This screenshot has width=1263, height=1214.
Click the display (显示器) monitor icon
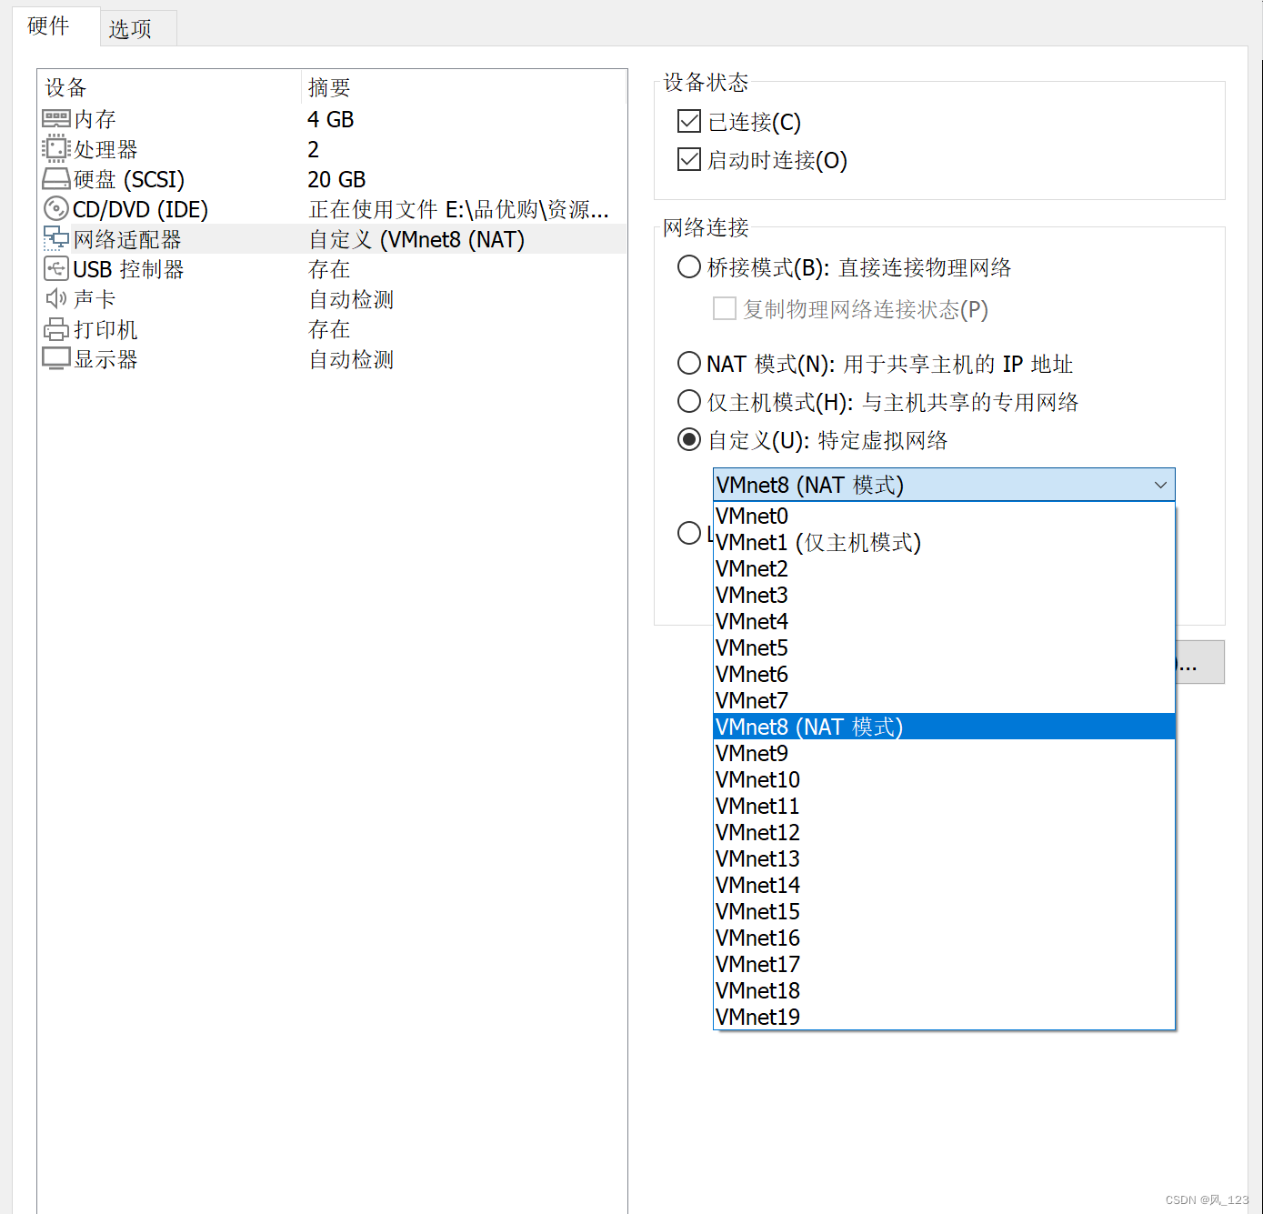(56, 358)
